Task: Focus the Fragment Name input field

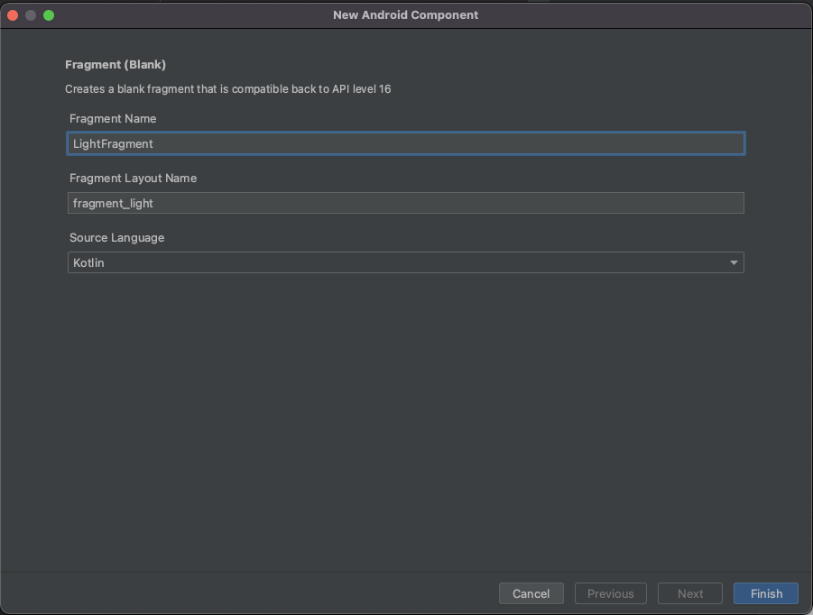Action: coord(406,143)
